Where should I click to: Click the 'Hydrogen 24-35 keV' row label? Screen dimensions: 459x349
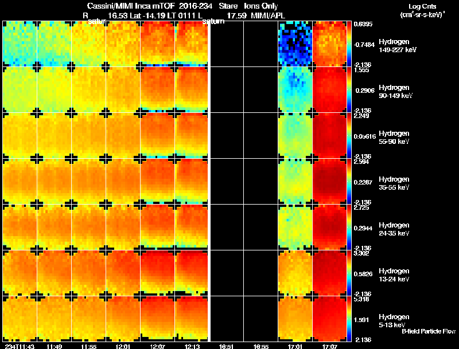tap(394, 229)
